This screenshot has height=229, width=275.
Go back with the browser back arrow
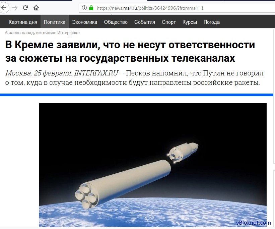(x=4, y=8)
